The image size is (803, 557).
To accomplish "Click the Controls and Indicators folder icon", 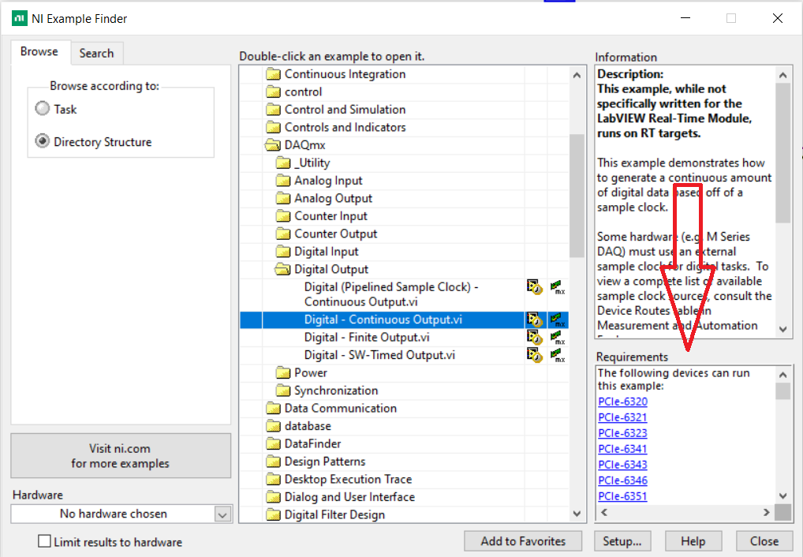I will click(274, 128).
